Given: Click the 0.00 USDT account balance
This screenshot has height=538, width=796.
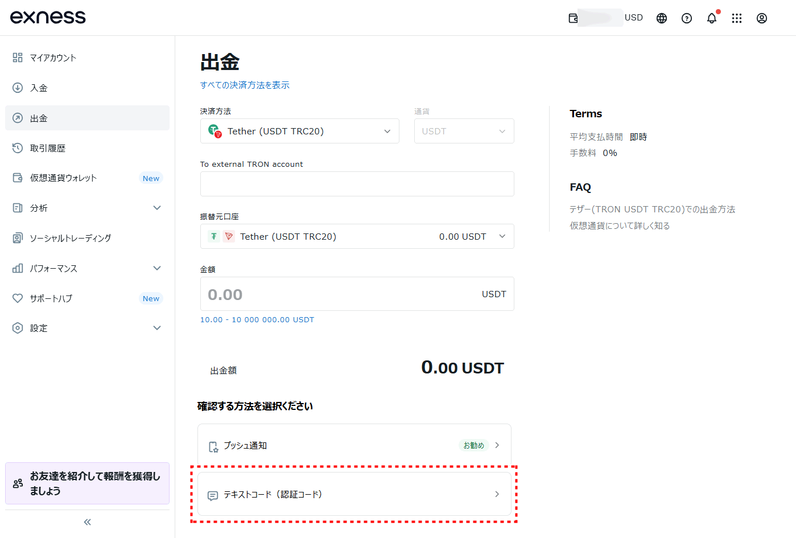Looking at the screenshot, I should (463, 237).
